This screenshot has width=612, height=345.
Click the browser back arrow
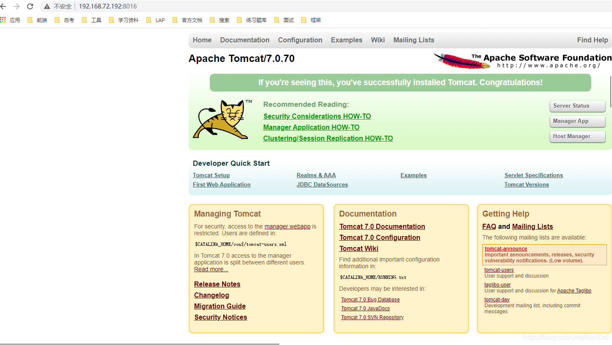point(3,6)
